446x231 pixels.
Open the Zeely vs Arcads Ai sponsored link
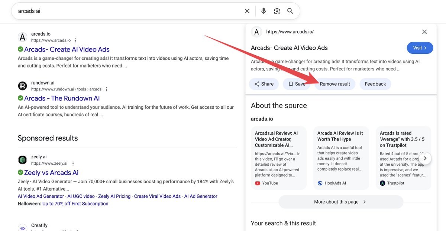[51, 172]
